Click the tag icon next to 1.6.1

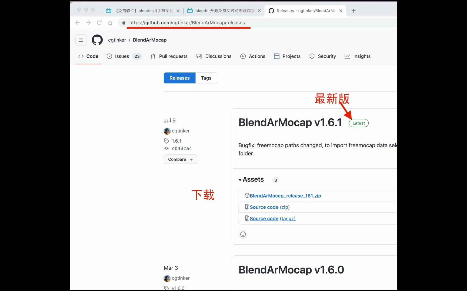tap(166, 141)
